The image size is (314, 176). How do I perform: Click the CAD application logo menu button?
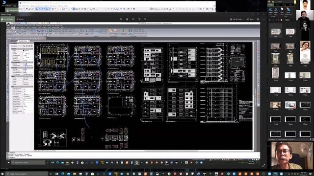pyautogui.click(x=8, y=24)
